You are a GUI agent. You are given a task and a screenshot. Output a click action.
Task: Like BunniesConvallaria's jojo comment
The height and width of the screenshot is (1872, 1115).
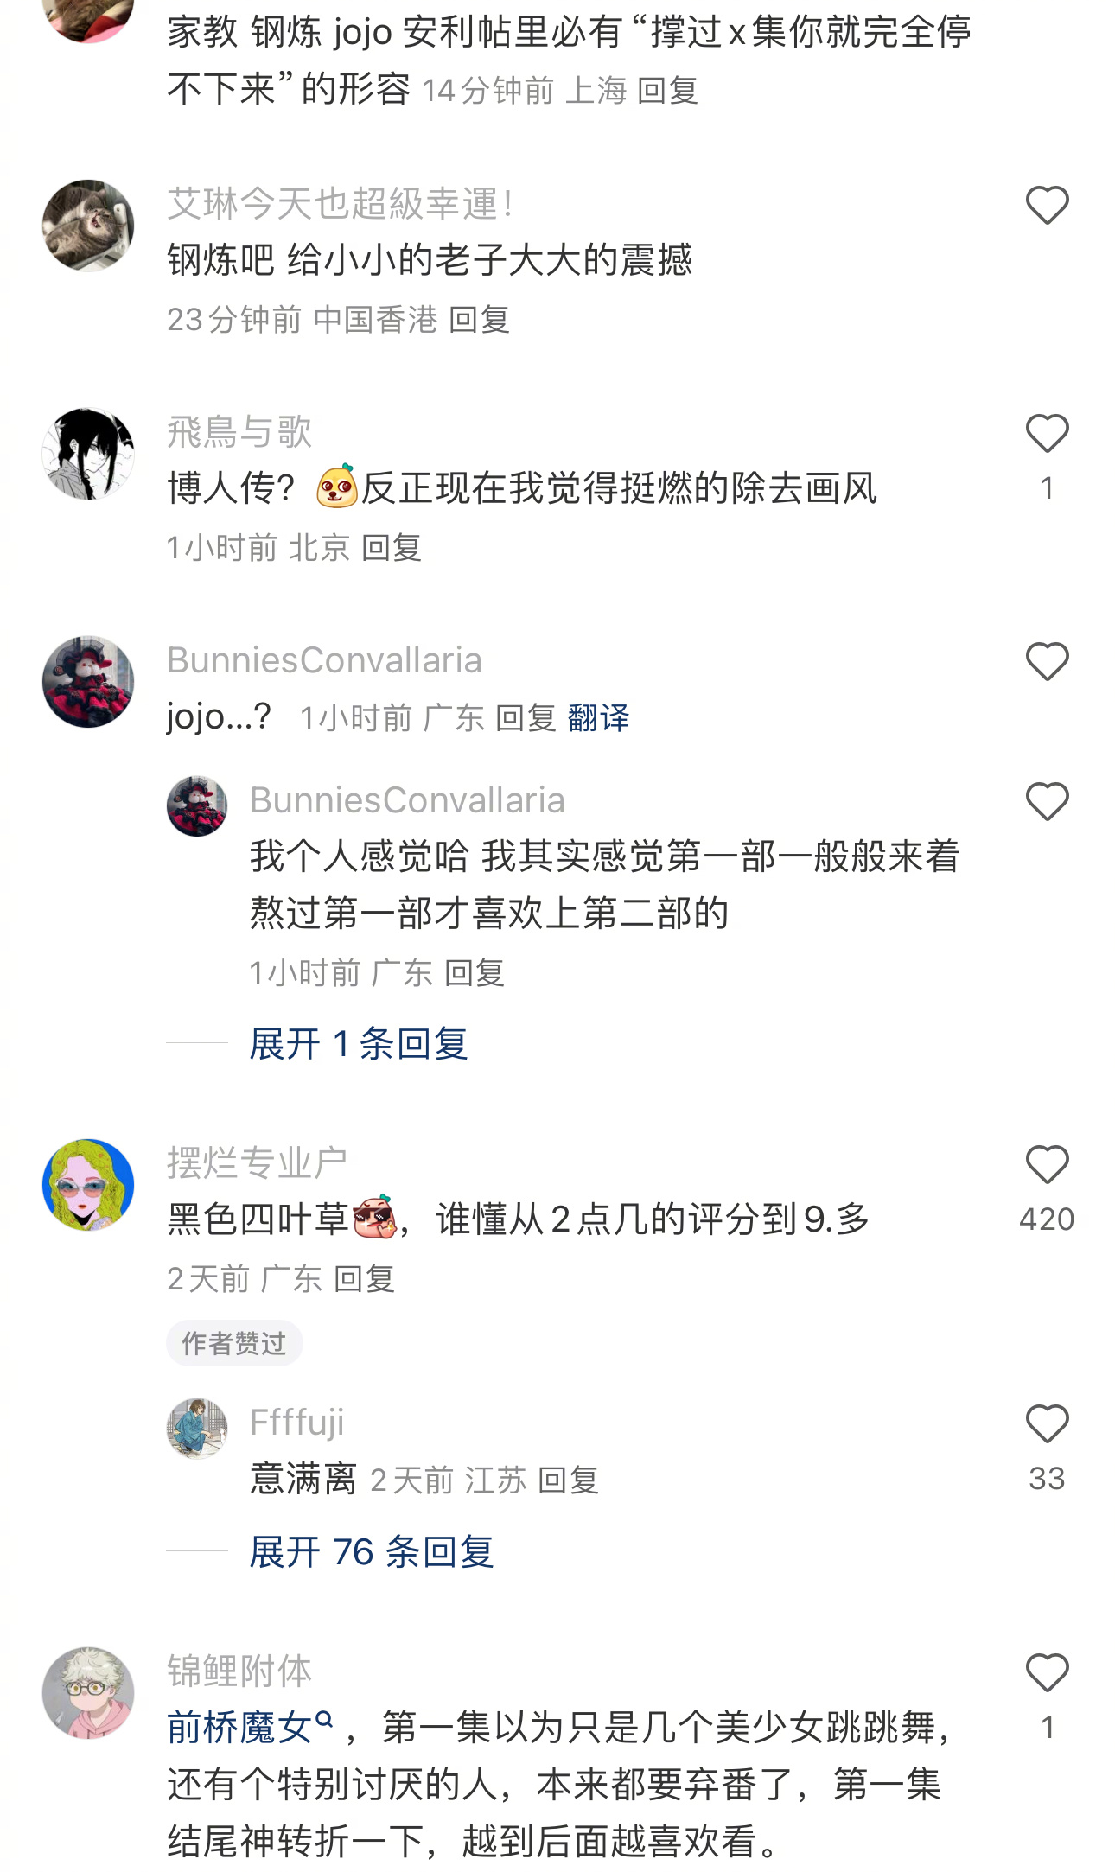click(1047, 662)
